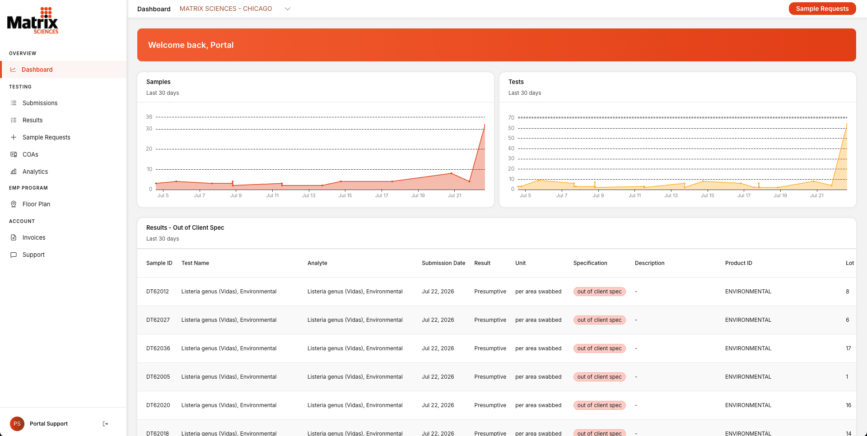Screen dimensions: 867x436
Task: Click Presumptive result in DT62012 row
Action: pyautogui.click(x=490, y=292)
